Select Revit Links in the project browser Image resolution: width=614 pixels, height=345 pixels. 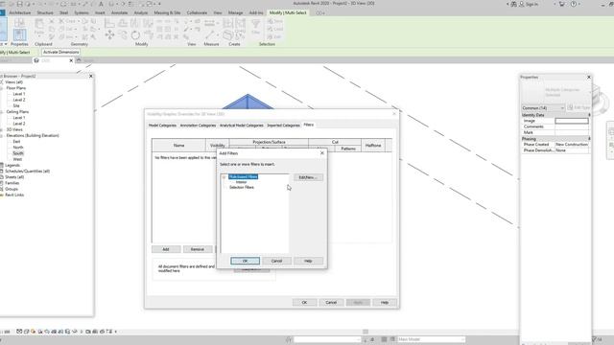(x=14, y=195)
